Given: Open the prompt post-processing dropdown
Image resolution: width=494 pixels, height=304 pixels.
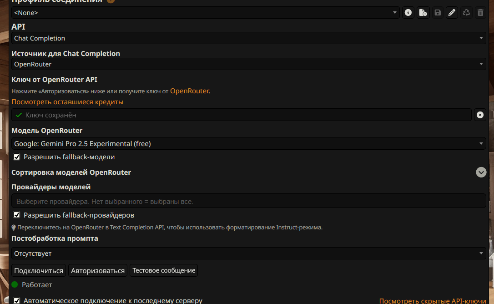Looking at the screenshot, I should click(x=248, y=253).
